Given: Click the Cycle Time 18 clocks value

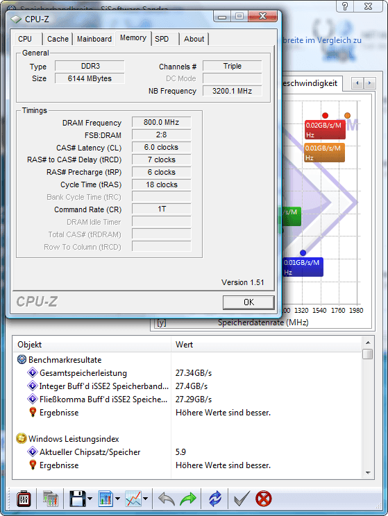Looking at the screenshot, I should tap(162, 184).
